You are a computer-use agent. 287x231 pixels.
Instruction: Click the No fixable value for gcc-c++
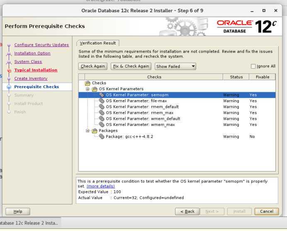click(252, 137)
